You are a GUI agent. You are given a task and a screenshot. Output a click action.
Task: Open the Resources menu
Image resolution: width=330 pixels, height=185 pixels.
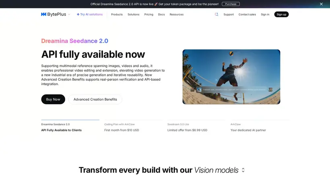coord(176,14)
